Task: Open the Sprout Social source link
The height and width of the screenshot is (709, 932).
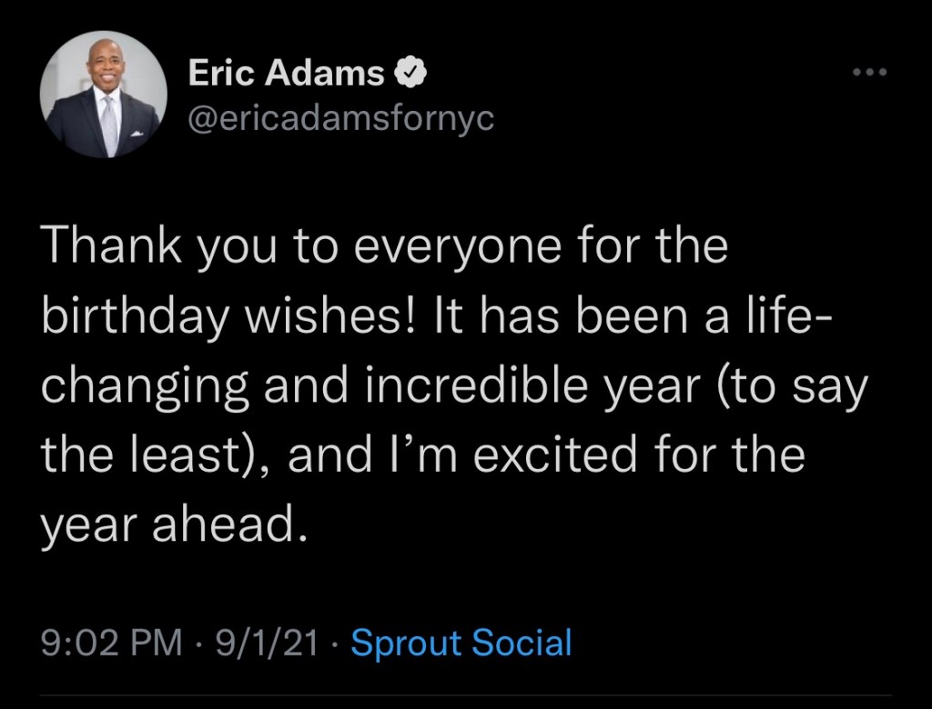Action: pos(461,643)
